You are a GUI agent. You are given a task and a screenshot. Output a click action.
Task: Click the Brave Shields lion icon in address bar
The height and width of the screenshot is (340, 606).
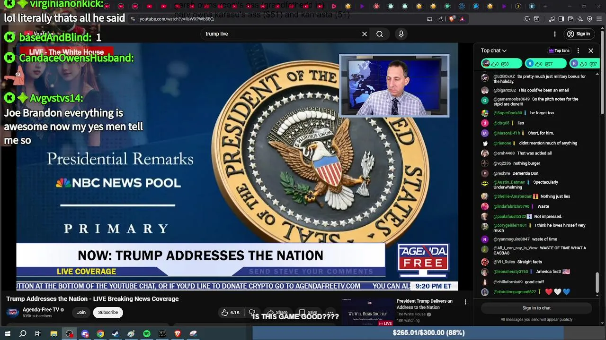pyautogui.click(x=453, y=19)
